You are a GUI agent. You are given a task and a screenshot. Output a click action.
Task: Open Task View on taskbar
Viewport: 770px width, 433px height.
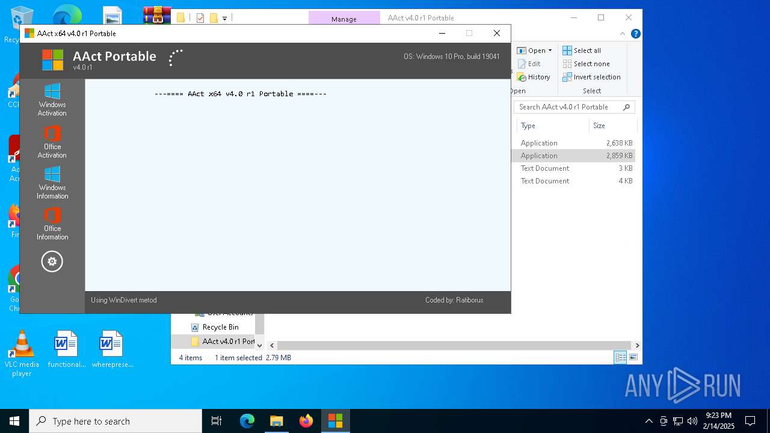(217, 421)
